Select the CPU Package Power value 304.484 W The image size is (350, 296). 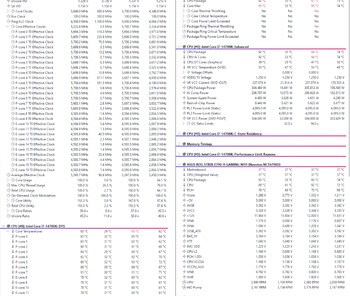pos(259,88)
